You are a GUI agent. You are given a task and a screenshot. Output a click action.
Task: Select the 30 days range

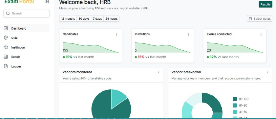pos(84,19)
